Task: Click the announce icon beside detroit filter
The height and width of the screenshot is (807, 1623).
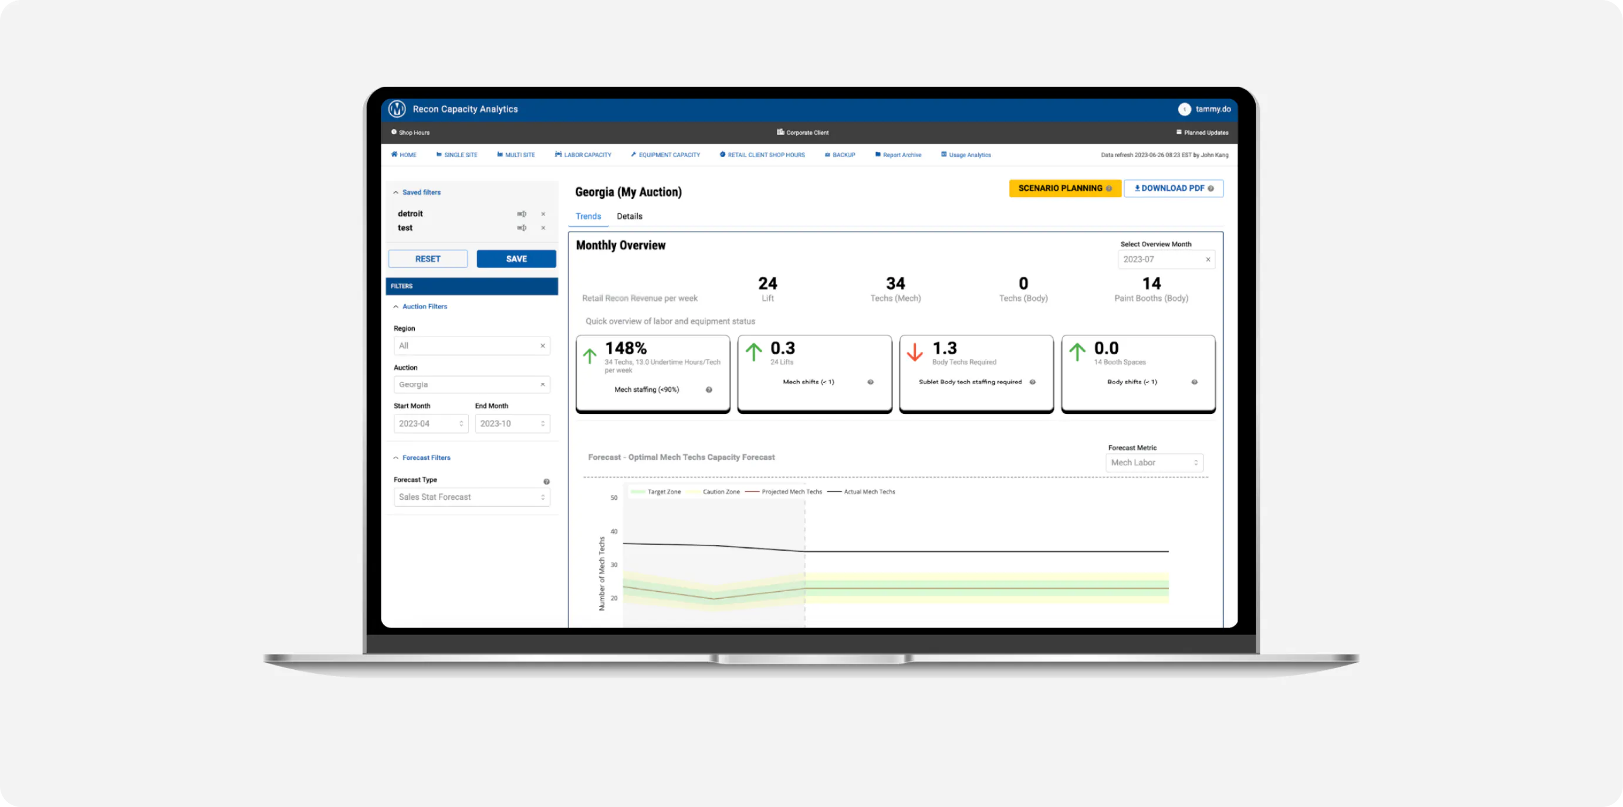Action: (x=522, y=214)
